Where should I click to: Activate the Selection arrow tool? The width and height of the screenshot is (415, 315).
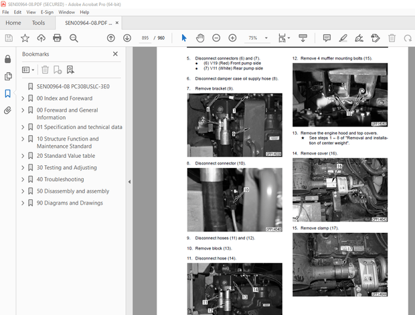coord(184,38)
